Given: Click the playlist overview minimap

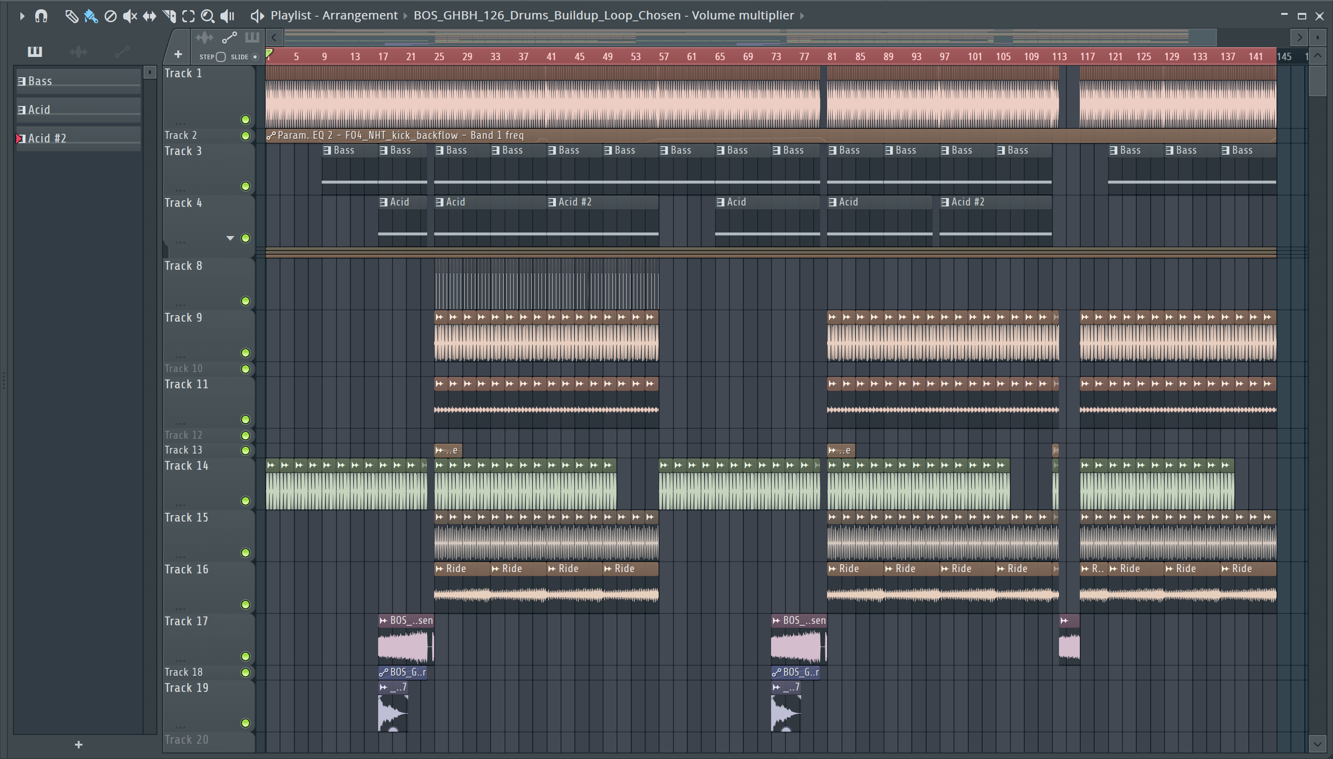Looking at the screenshot, I should click(x=750, y=37).
